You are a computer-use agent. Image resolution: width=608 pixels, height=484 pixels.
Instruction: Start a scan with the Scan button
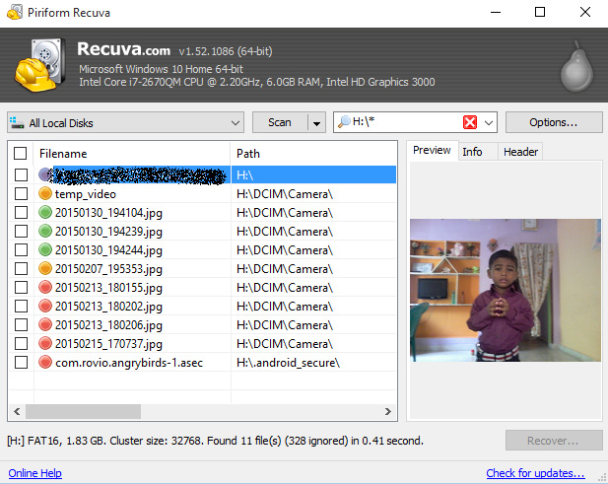(280, 122)
